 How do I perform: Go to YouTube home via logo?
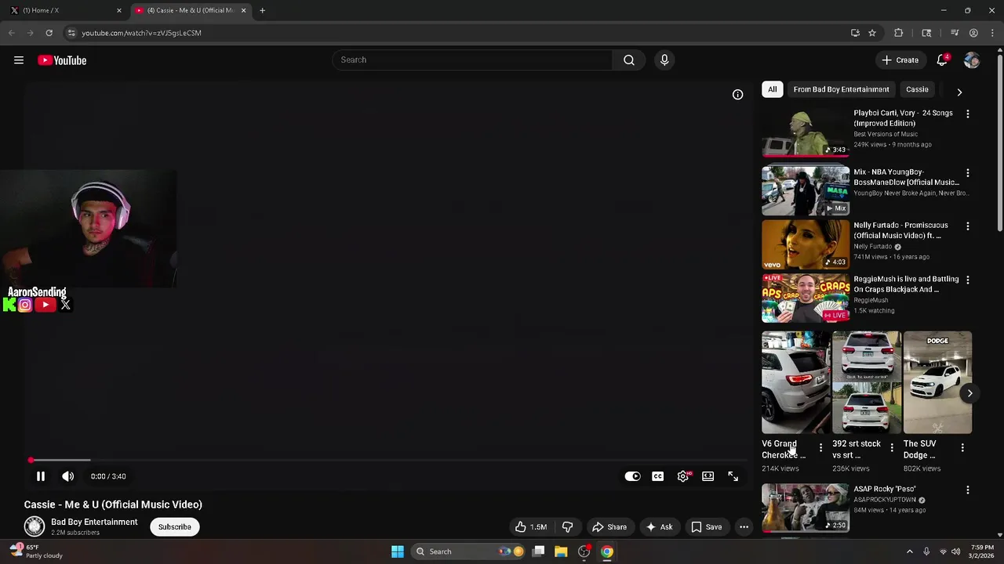[x=62, y=60]
